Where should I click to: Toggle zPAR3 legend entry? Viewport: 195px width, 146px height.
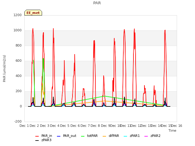coord(43,140)
